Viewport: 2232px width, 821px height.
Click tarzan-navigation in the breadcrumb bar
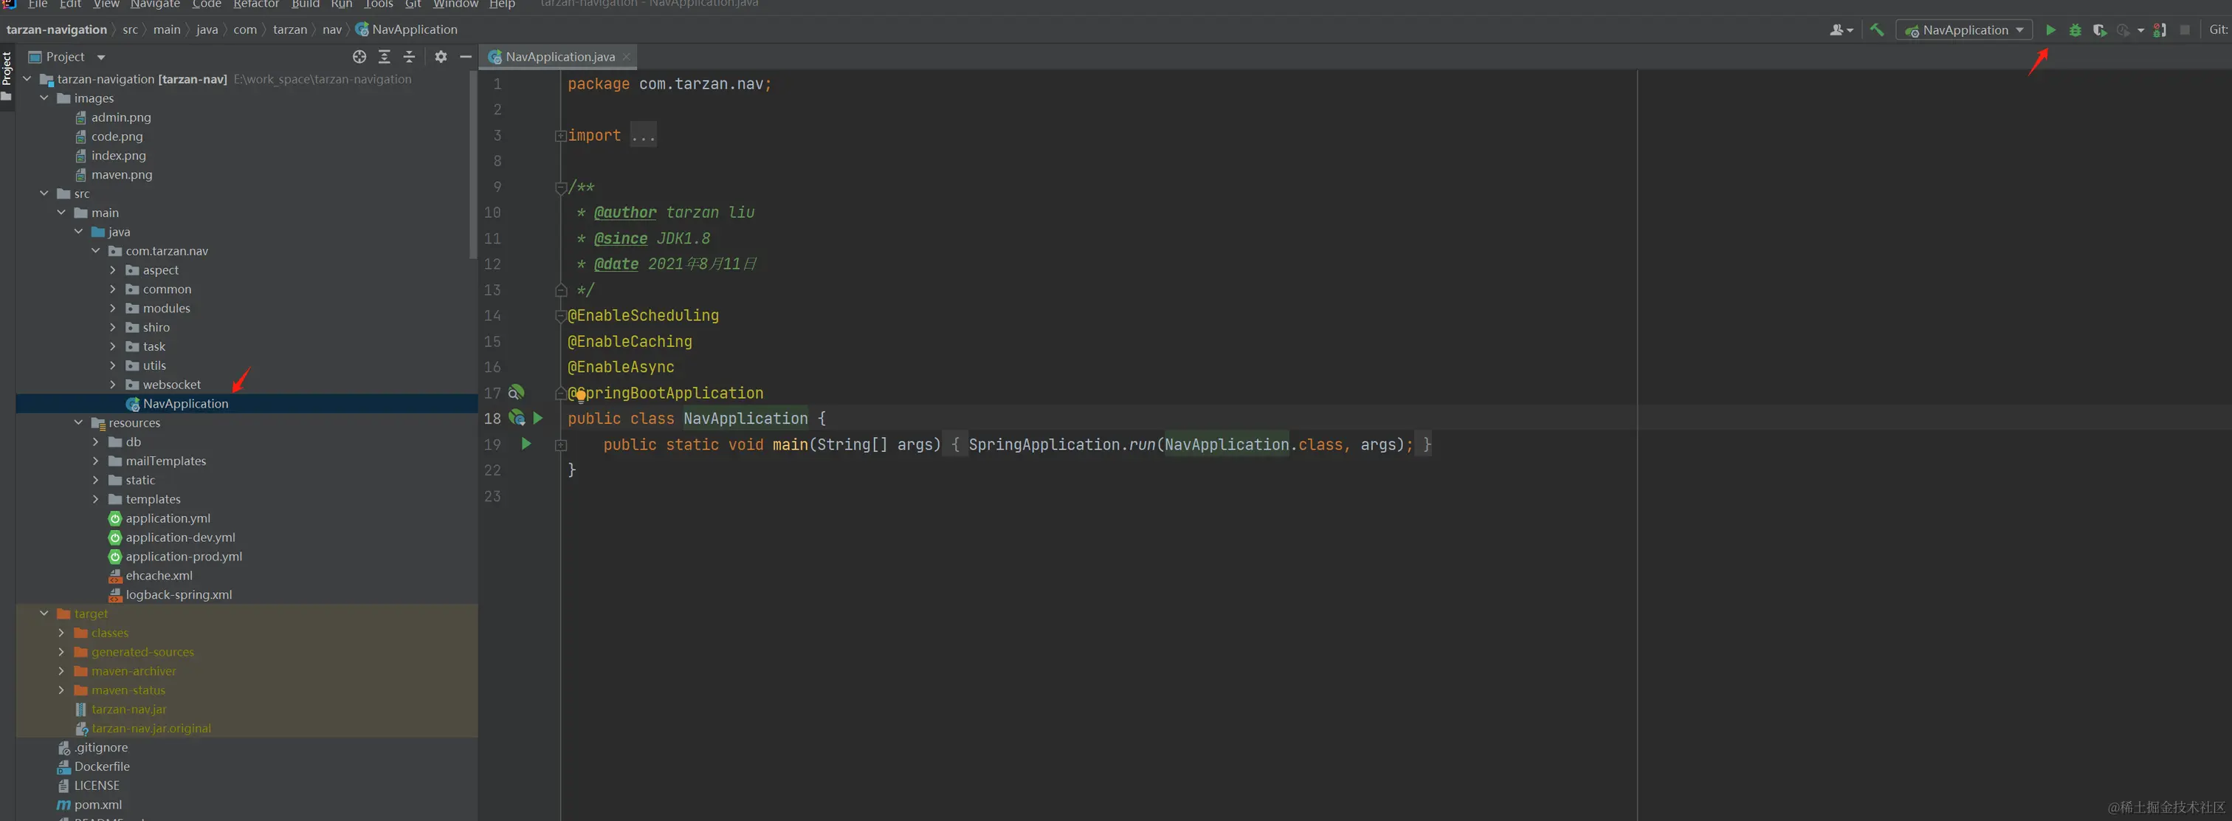coord(56,30)
